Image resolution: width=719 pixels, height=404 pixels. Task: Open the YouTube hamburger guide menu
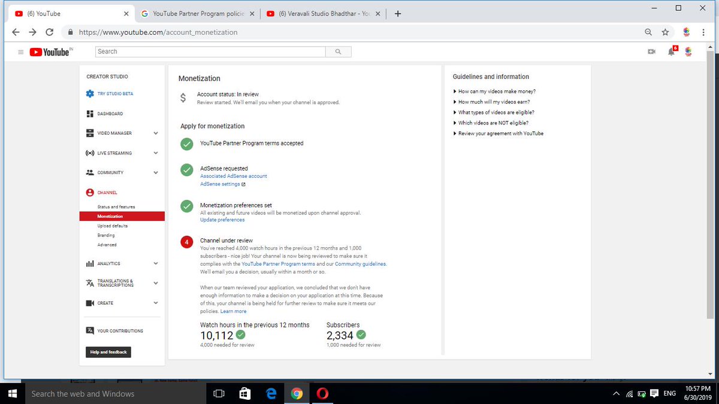pos(21,52)
